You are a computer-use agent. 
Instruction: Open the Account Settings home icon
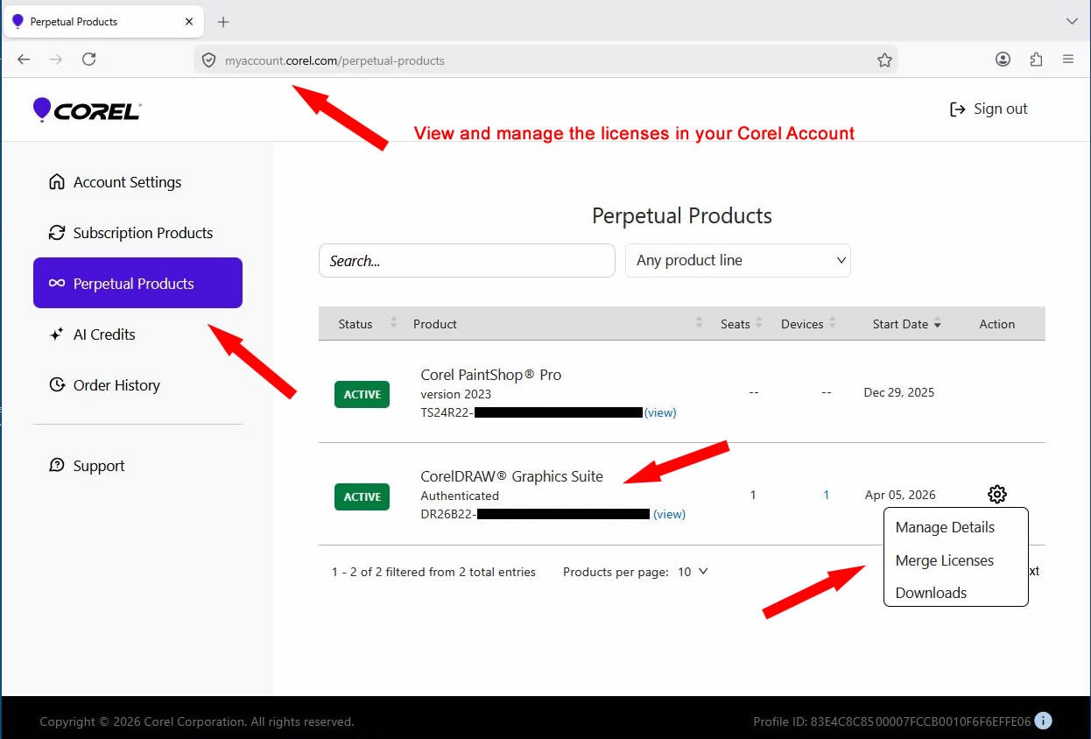click(x=57, y=182)
